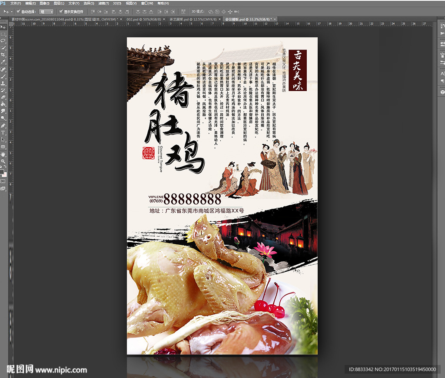
Task: Select the Zoom tool
Action: point(3,161)
